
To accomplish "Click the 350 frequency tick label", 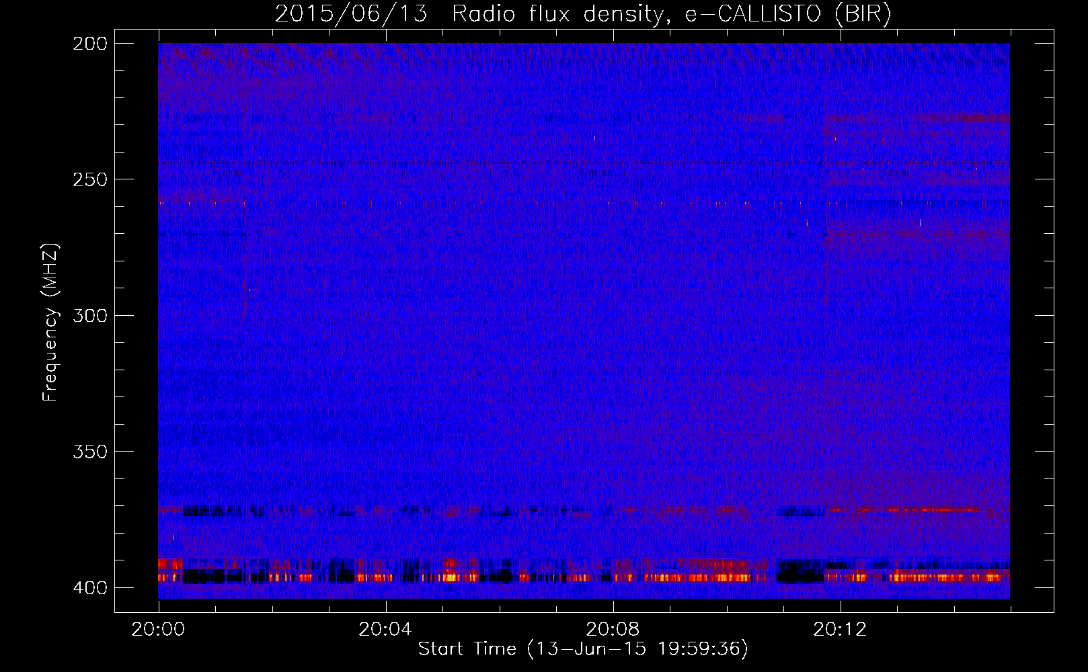I will (x=90, y=451).
